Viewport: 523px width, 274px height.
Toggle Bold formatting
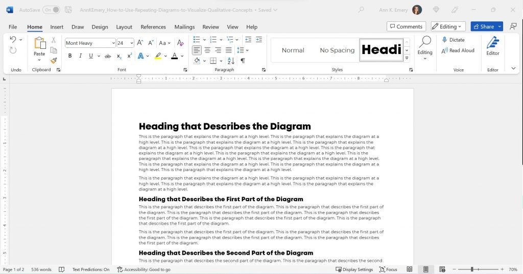tap(69, 56)
